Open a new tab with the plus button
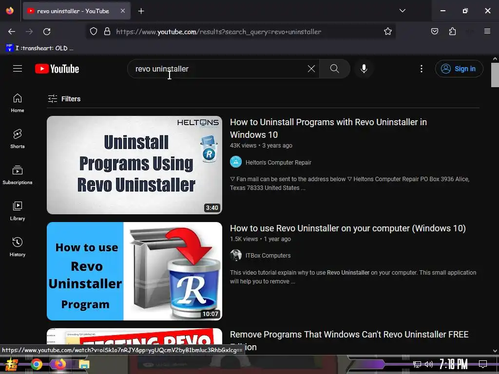The height and width of the screenshot is (374, 499). (141, 11)
